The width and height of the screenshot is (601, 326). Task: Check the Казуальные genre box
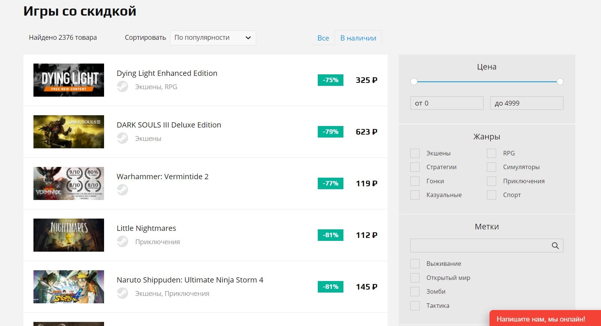click(x=415, y=195)
